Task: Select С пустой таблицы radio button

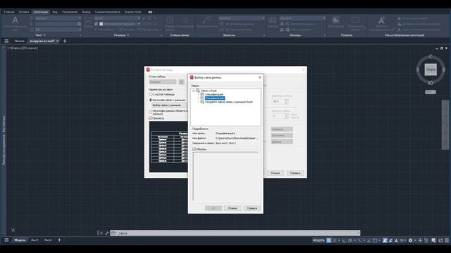Action: point(150,94)
